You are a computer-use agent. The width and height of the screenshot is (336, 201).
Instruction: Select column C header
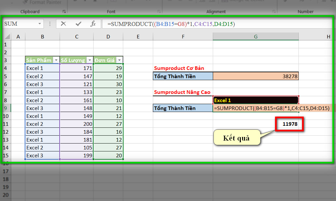click(x=76, y=36)
